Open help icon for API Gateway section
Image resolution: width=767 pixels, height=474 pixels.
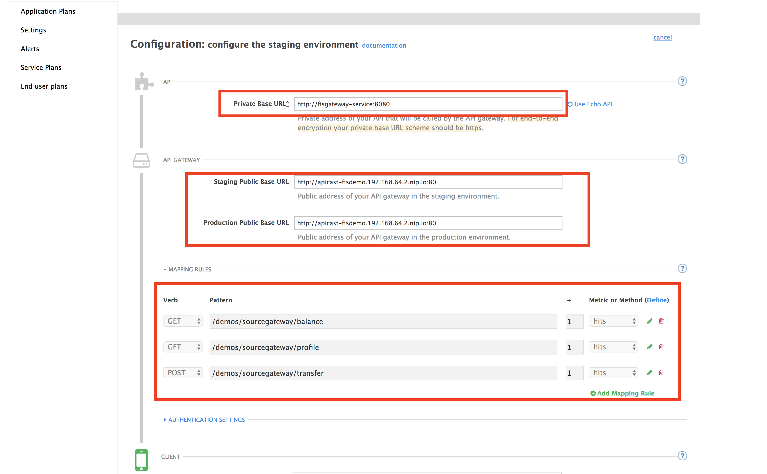[x=682, y=159]
